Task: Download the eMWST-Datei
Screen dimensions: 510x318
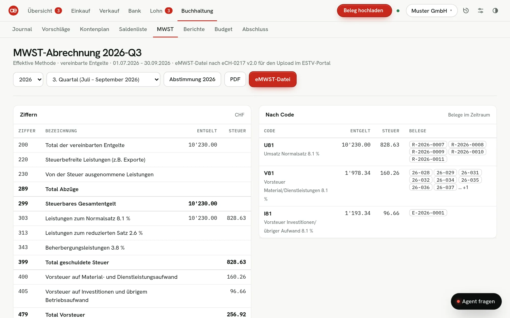Action: coord(273,79)
